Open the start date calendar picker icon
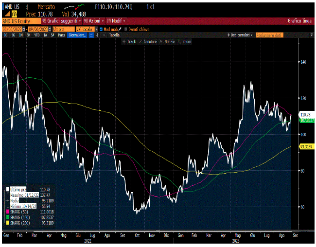This screenshot has height=247, width=316. coord(24,29)
